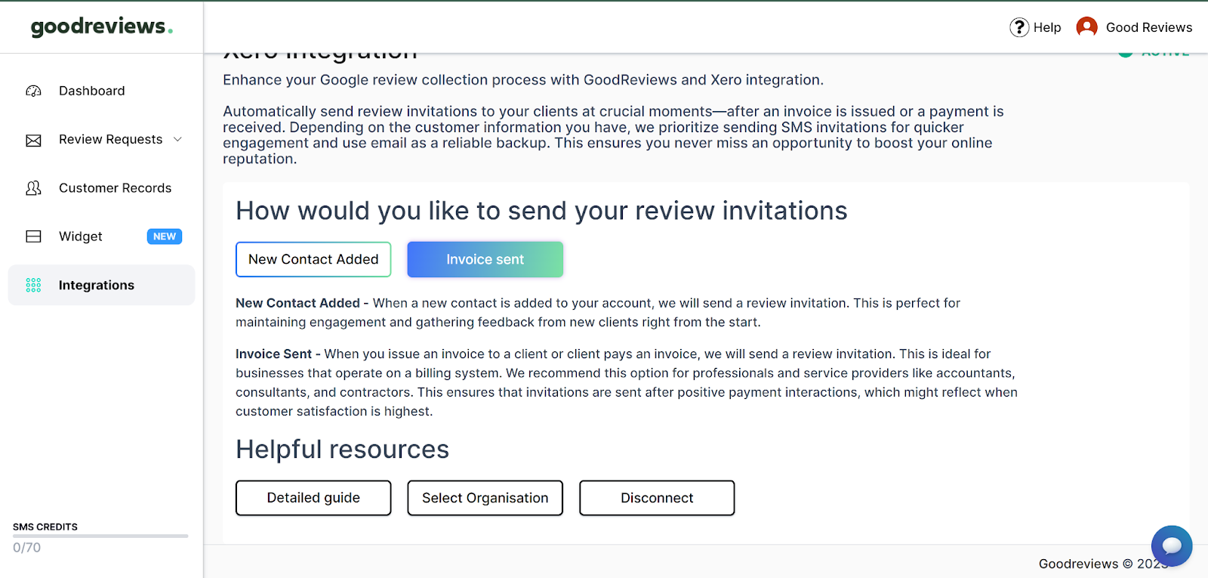Screen dimensions: 1208x578
Task: Click the Help question mark icon
Action: 1019,27
